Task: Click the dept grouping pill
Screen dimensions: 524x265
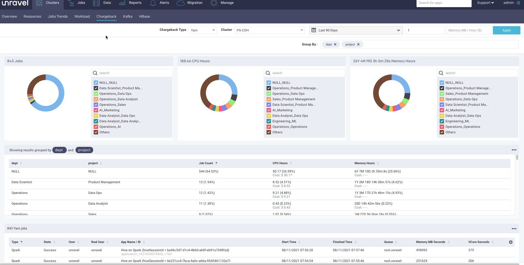Action: tap(59, 150)
